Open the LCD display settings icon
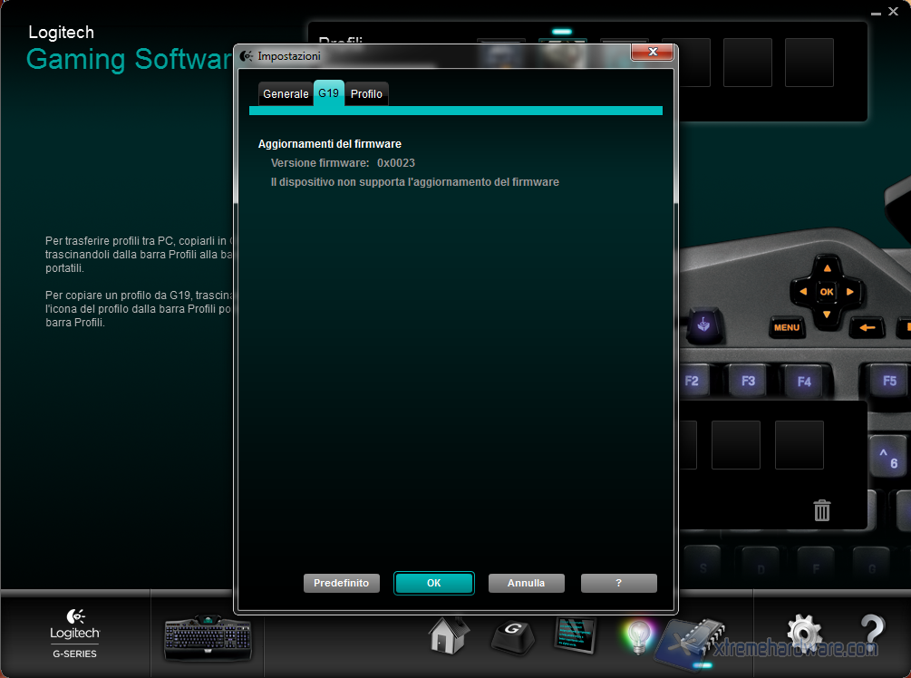 click(x=575, y=636)
